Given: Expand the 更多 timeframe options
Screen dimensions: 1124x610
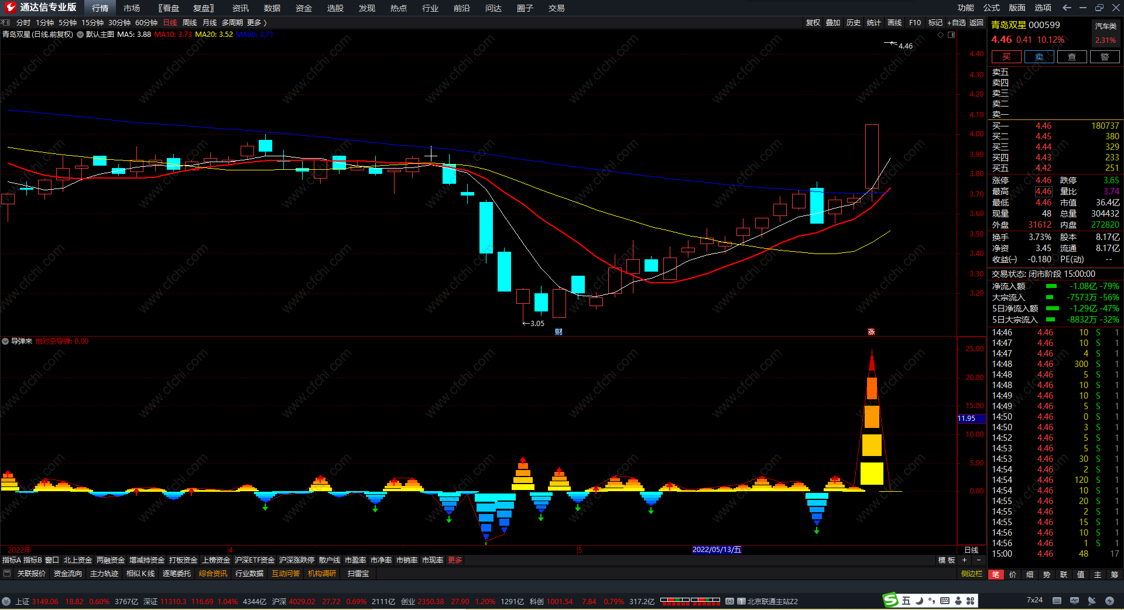Looking at the screenshot, I should [x=256, y=23].
